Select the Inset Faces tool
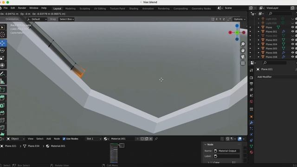This screenshot has width=297, height=167. click(x=2, y=105)
